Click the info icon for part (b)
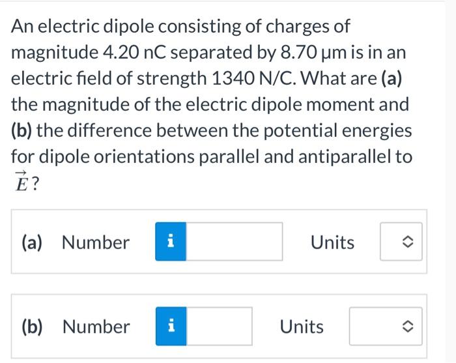The image size is (456, 363). coord(171,326)
